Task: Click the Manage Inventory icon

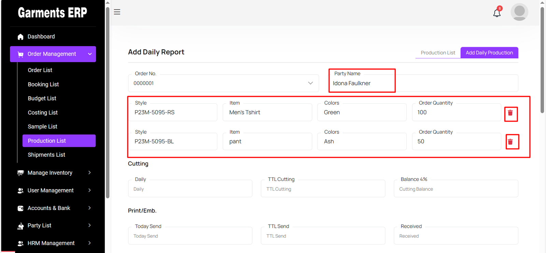Action: [20, 173]
